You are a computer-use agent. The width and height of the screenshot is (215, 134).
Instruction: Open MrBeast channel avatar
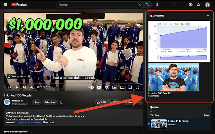pyautogui.click(x=7, y=102)
